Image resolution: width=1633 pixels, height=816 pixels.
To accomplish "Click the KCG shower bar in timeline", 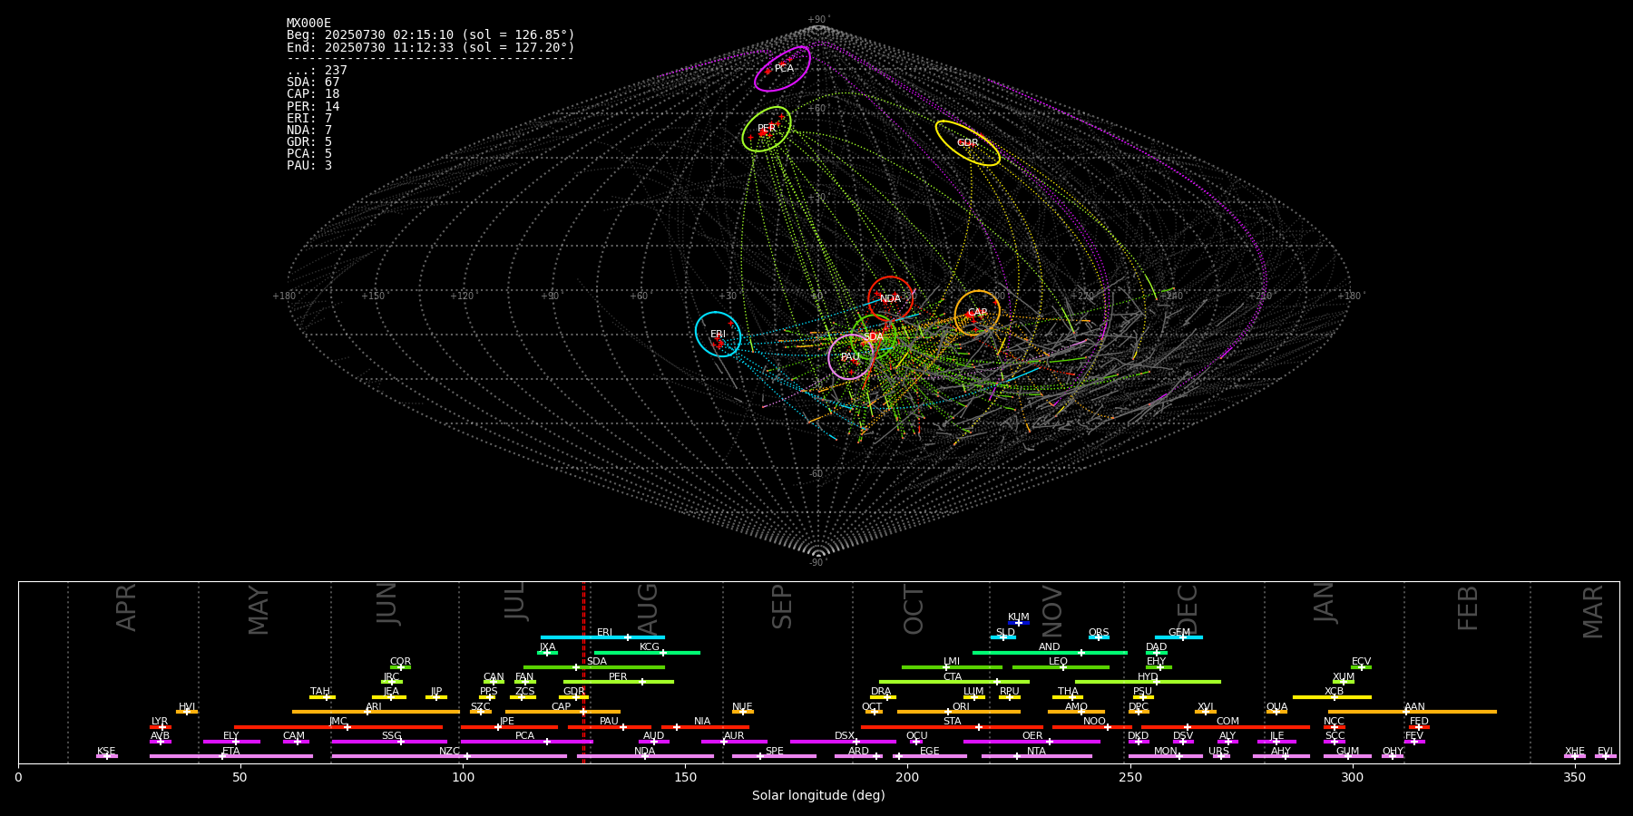I will click(x=647, y=653).
